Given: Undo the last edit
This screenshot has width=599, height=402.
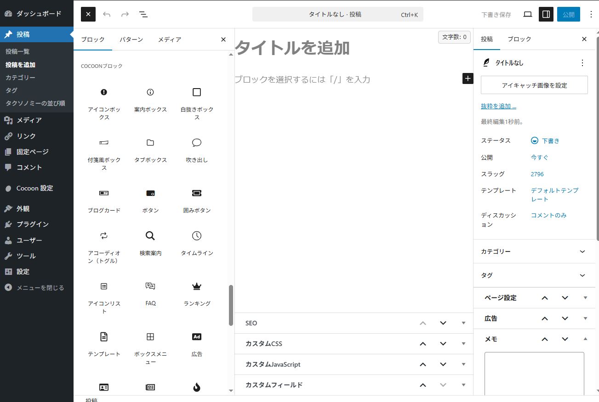Looking at the screenshot, I should click(107, 14).
